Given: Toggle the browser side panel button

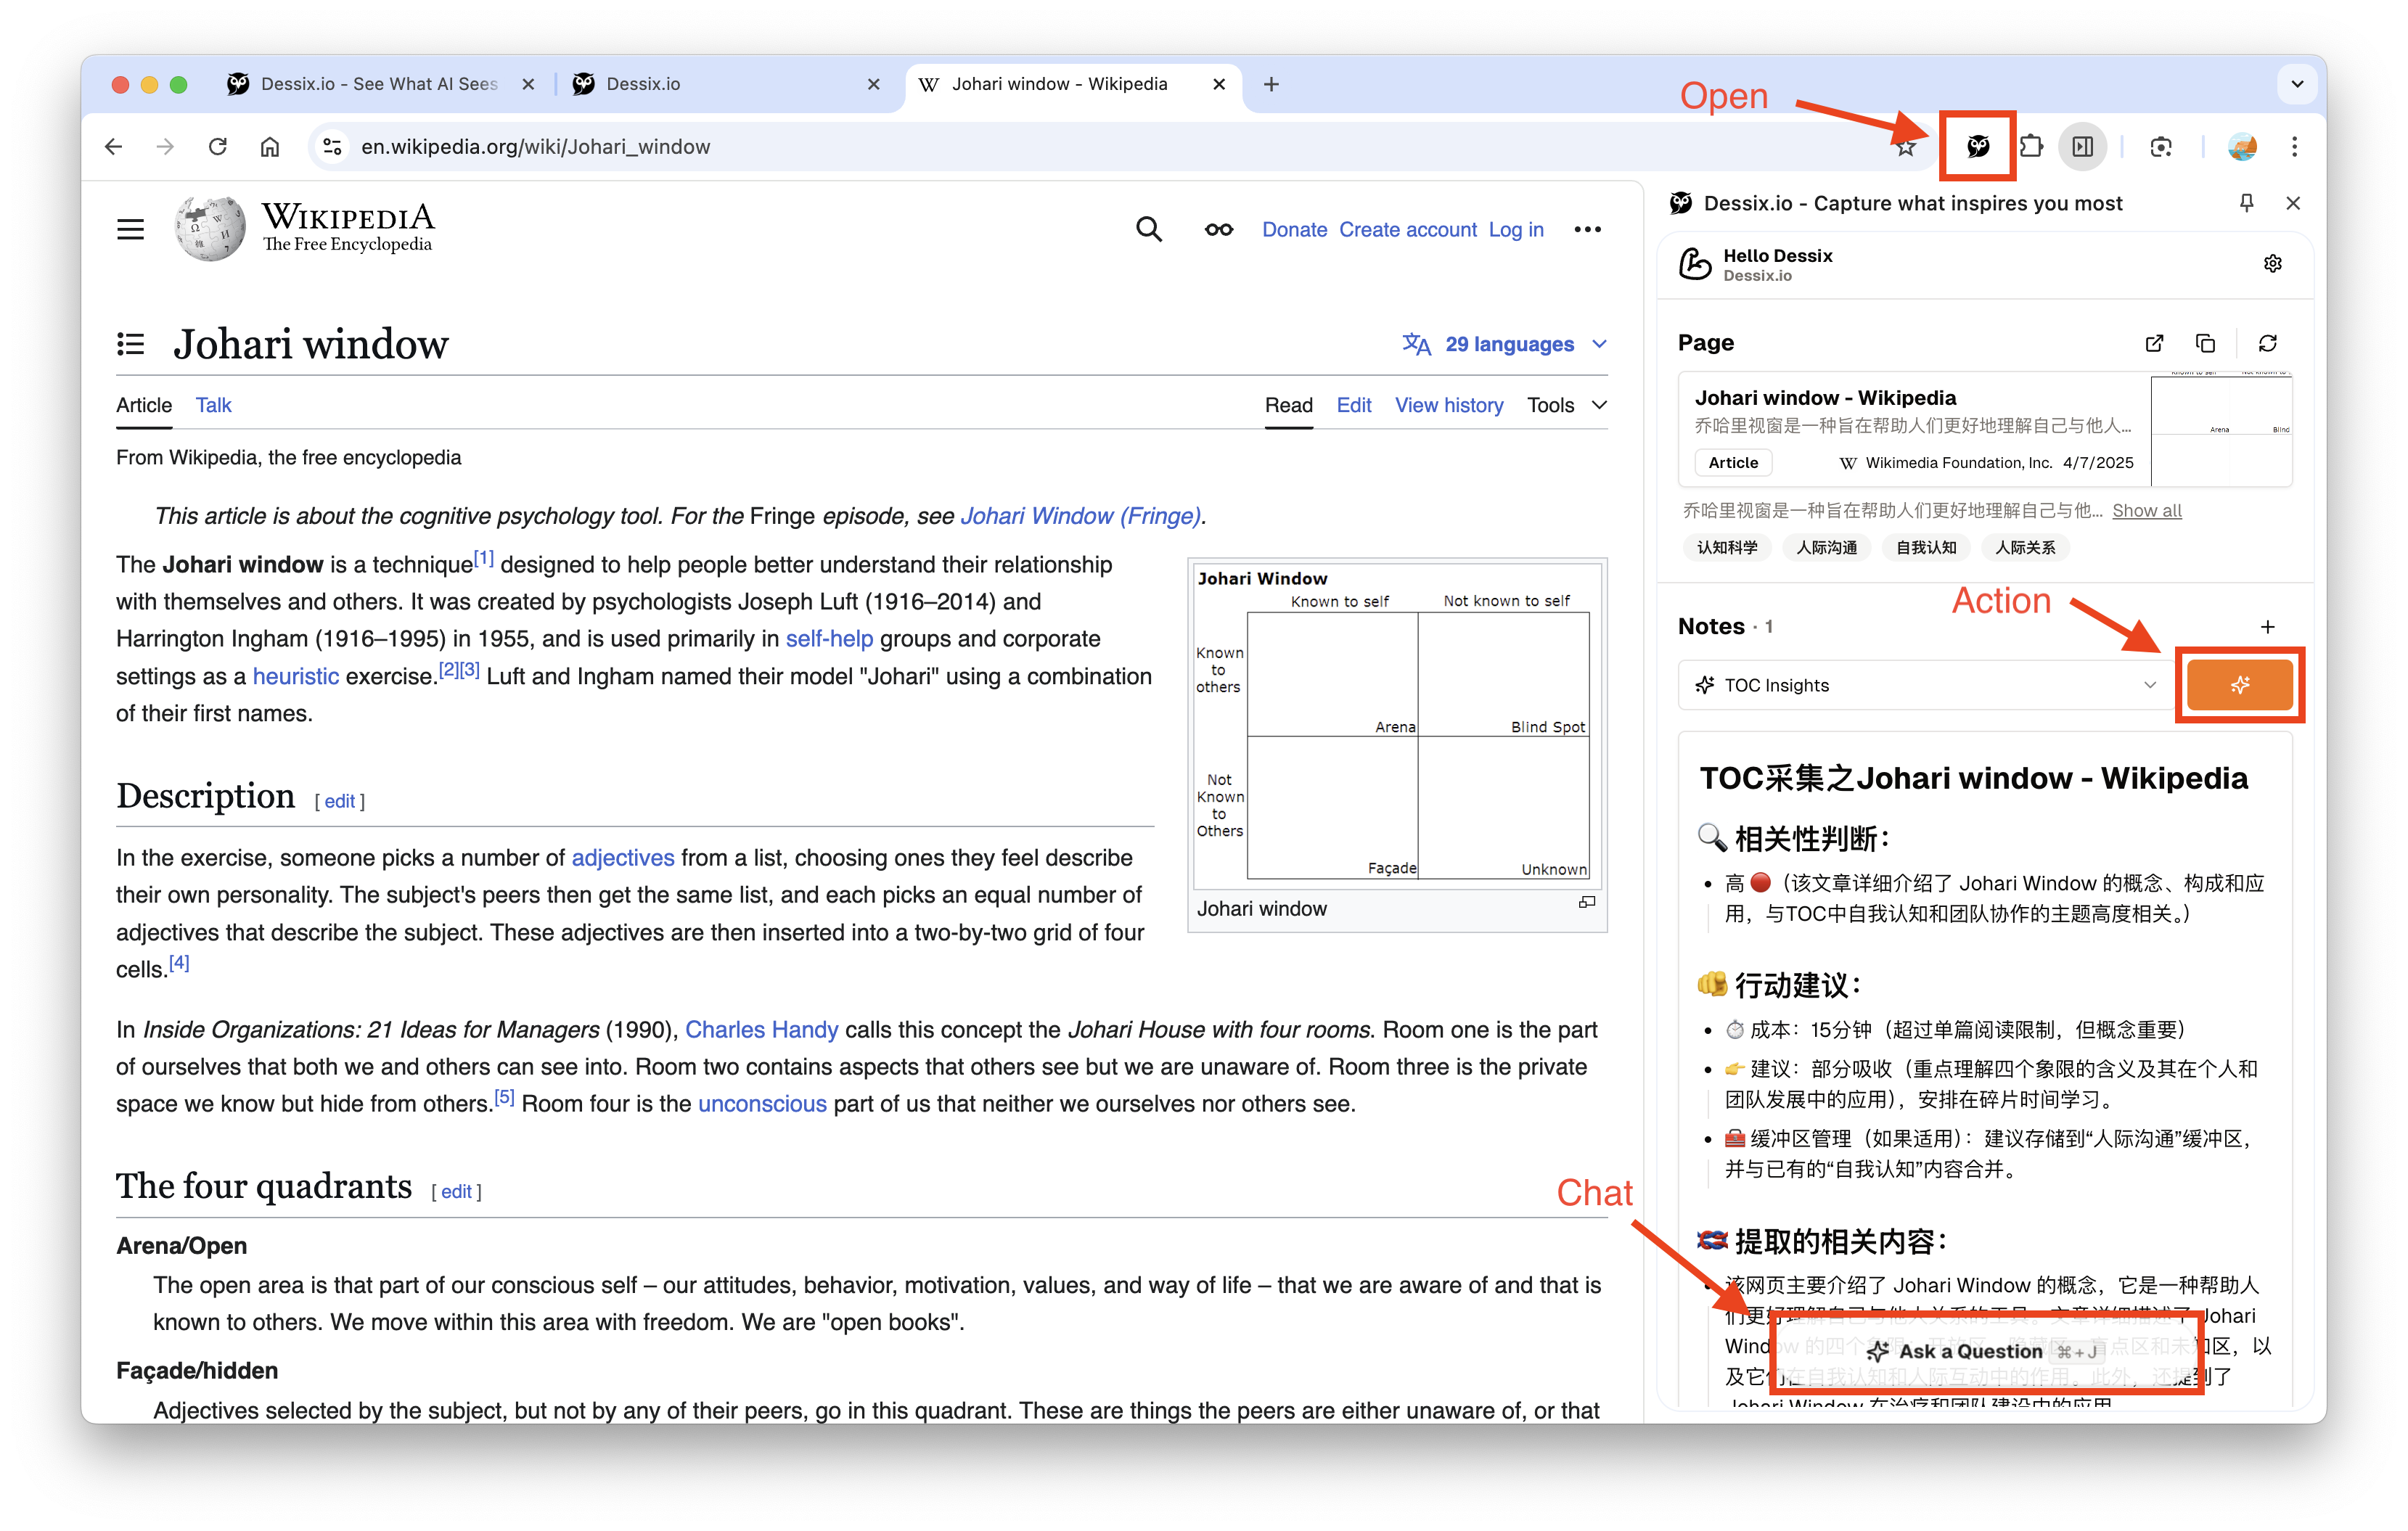Looking at the screenshot, I should [x=2083, y=147].
